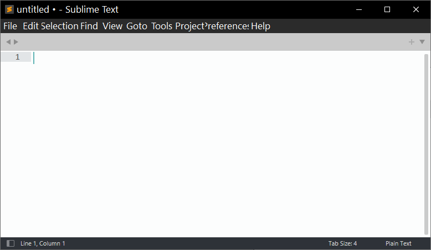Click Line 1, Column 1 status text
431x250 pixels.
click(x=43, y=243)
